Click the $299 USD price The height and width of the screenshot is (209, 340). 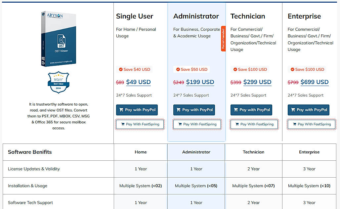[257, 82]
